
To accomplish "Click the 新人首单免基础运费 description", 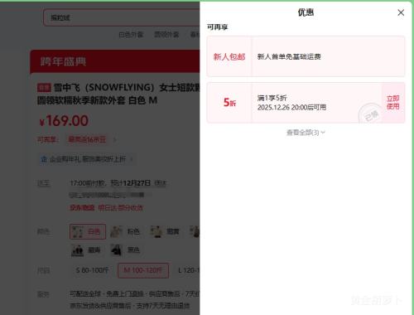I will tap(289, 56).
